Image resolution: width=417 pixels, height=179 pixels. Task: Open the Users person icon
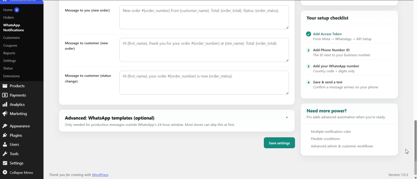(5, 144)
